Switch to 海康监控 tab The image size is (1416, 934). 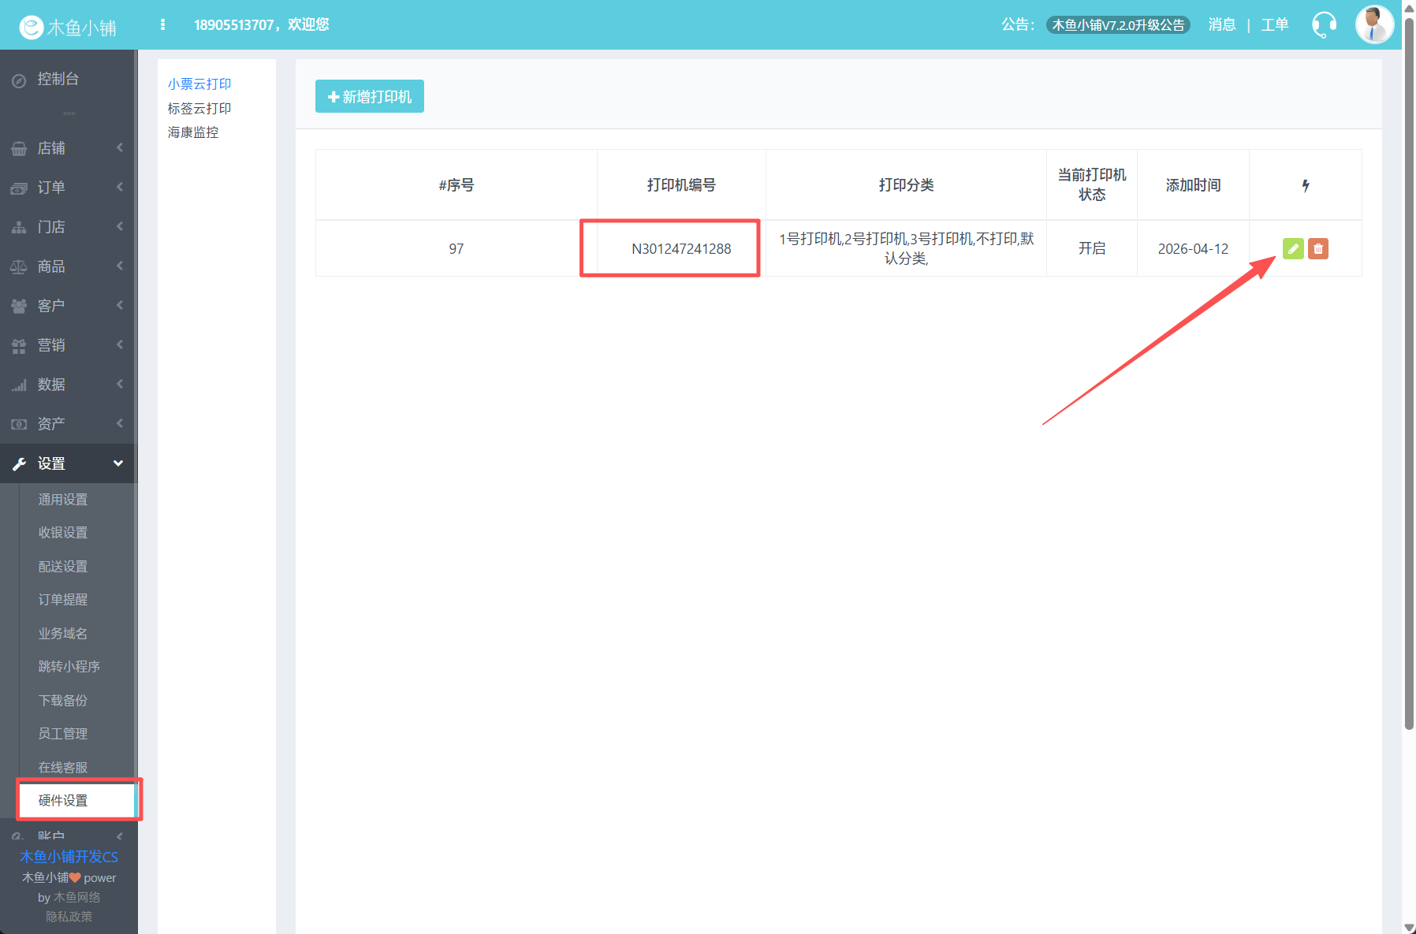[193, 132]
